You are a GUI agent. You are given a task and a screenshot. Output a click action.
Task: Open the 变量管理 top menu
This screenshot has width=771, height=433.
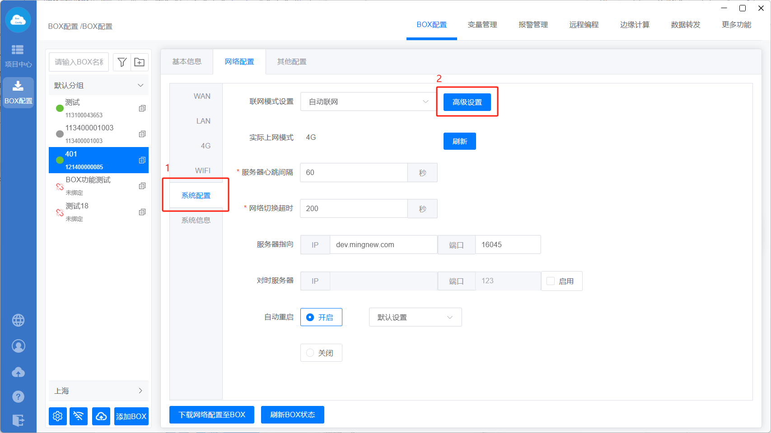[x=482, y=25]
